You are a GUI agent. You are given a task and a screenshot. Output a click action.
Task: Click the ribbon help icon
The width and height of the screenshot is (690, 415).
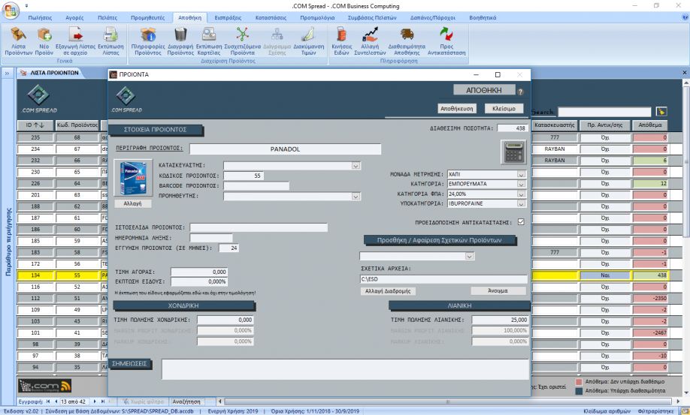pyautogui.click(x=685, y=17)
